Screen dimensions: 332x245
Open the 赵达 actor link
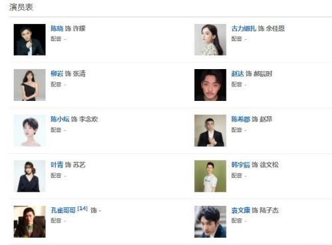[x=238, y=74]
